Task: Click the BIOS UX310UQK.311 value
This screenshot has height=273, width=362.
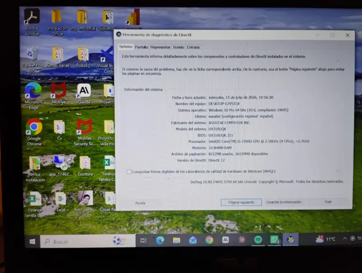Action: [221, 135]
